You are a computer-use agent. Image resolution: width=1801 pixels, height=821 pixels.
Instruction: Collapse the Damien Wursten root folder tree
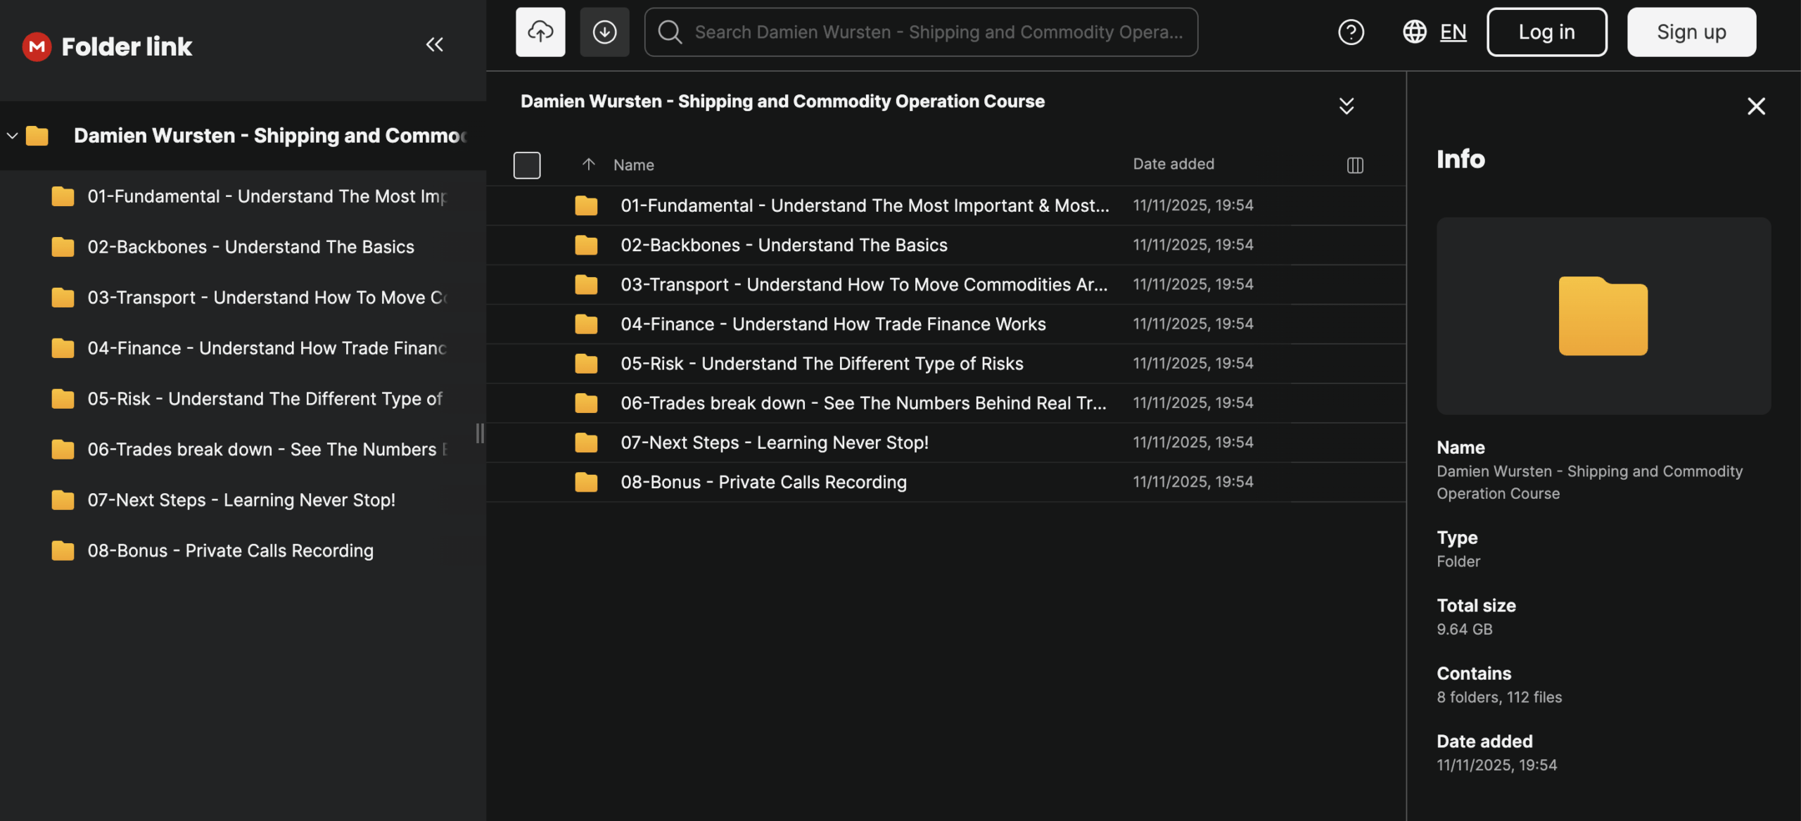coord(12,135)
